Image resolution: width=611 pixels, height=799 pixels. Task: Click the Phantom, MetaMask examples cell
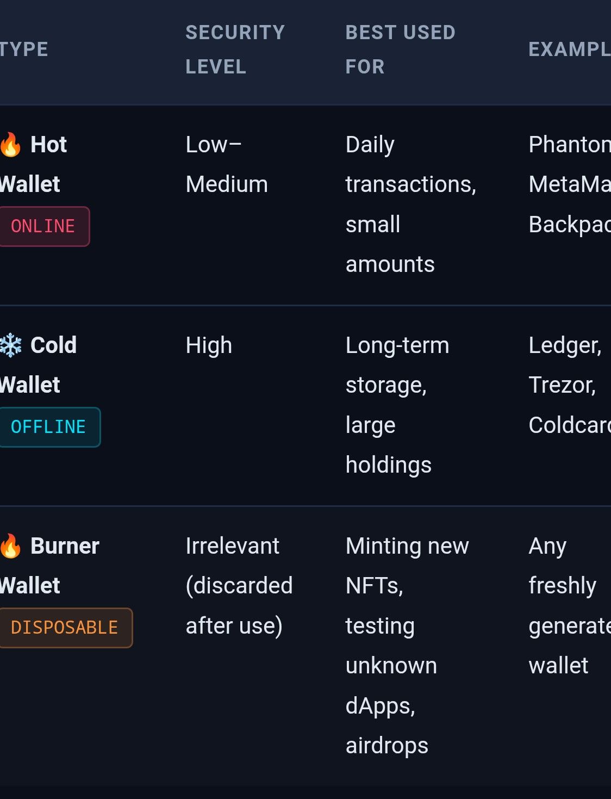pyautogui.click(x=569, y=184)
